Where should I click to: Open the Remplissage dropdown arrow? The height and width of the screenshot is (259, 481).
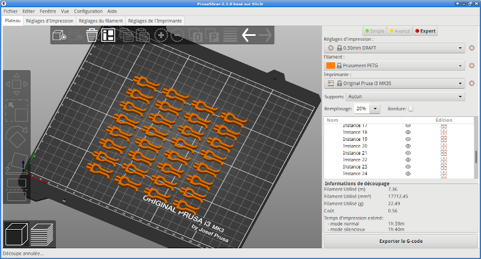point(375,109)
